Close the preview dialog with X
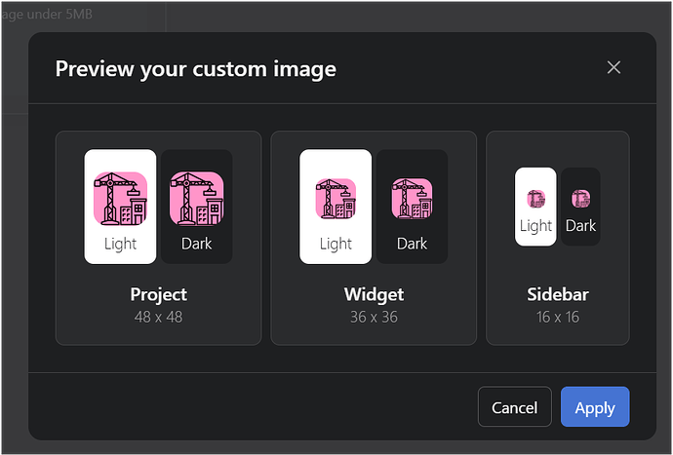Screen dimensions: 673x455 [x=614, y=67]
